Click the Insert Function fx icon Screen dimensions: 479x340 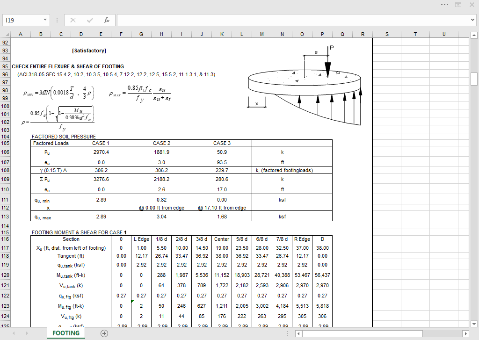coord(106,20)
